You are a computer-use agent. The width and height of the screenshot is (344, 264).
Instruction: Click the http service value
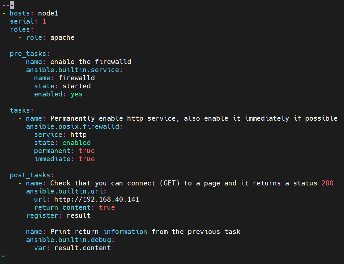point(79,135)
